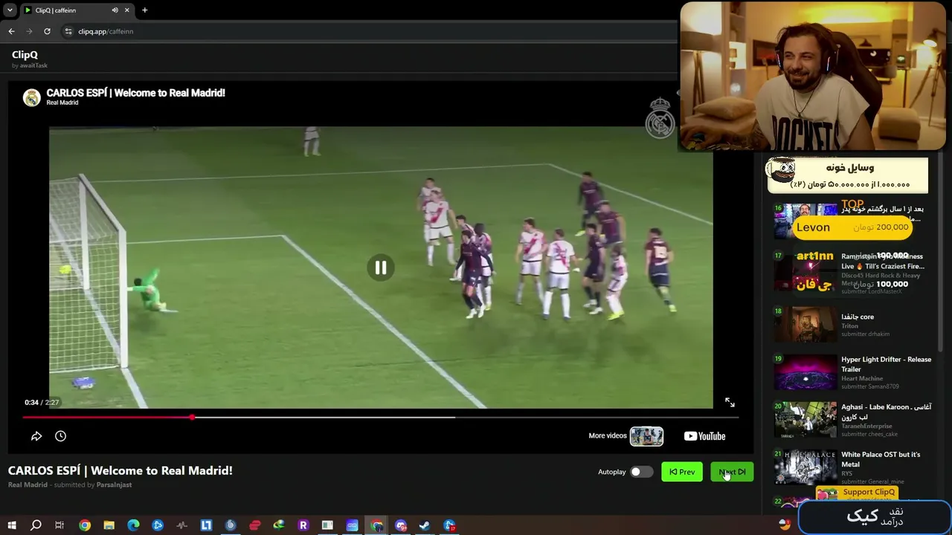Image resolution: width=952 pixels, height=535 pixels.
Task: Open the purple R app on taskbar
Action: click(x=303, y=525)
